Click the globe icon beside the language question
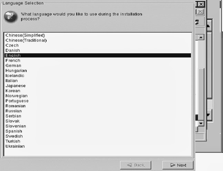This screenshot has height=171, width=223. (10, 16)
